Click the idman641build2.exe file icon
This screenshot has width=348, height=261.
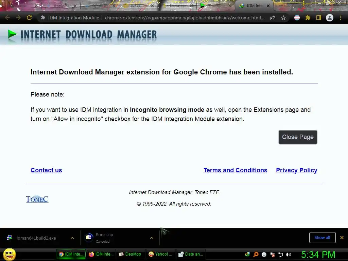point(9,238)
